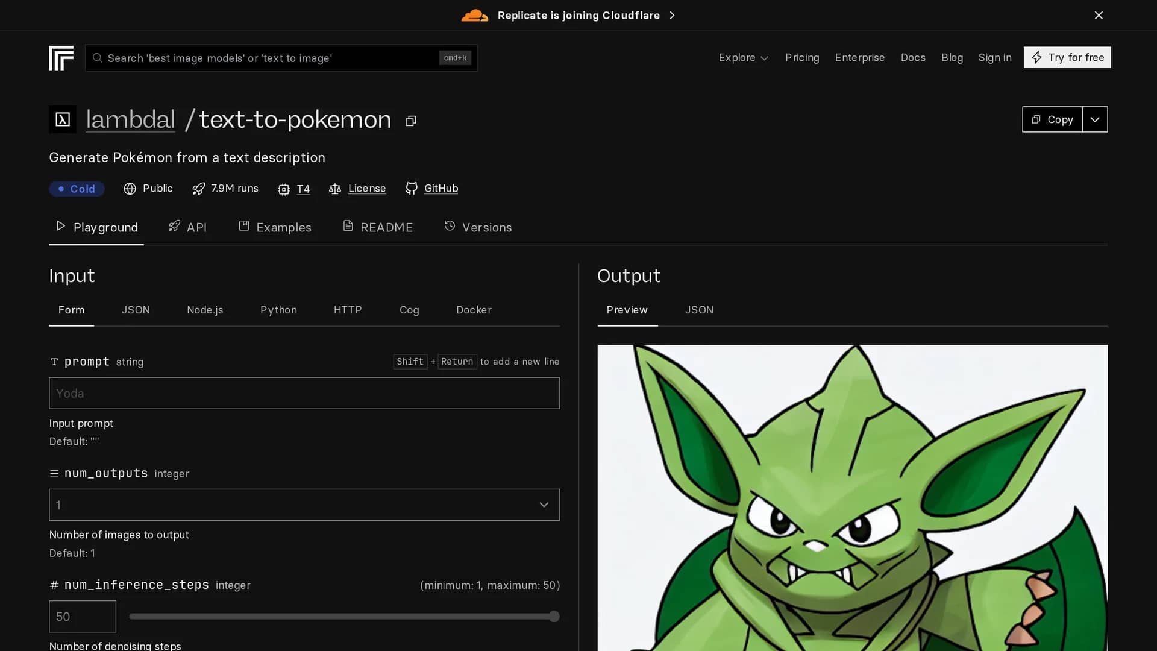The width and height of the screenshot is (1157, 651).
Task: Open the T4 hardware link
Action: point(303,189)
